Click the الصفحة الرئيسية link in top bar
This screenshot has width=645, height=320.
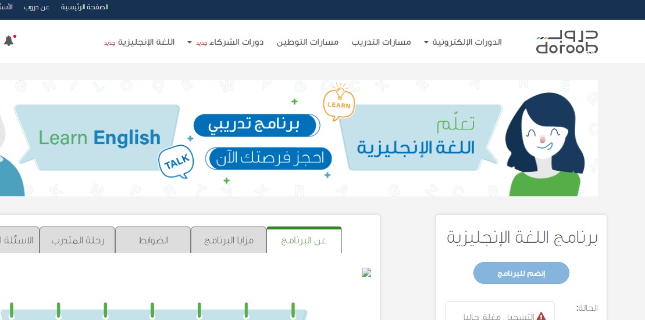pos(85,8)
